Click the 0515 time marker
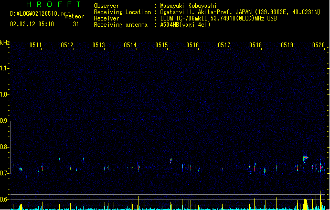330x210 pixels. 162,45
